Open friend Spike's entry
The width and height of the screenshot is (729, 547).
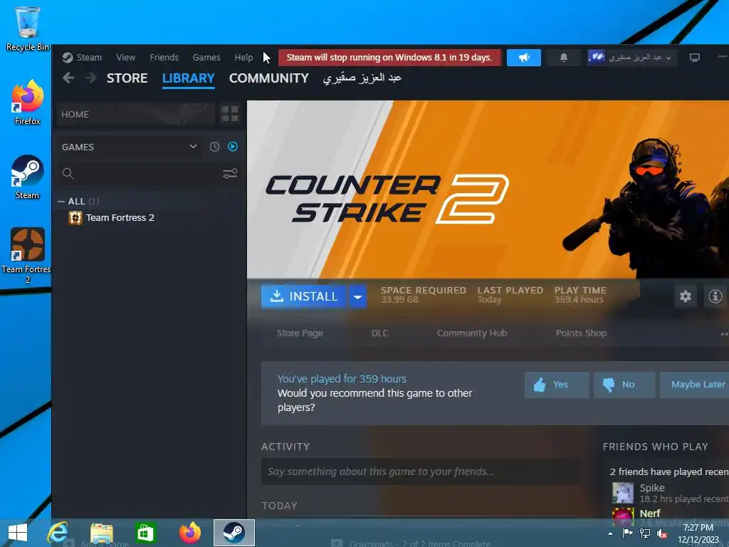click(670, 493)
